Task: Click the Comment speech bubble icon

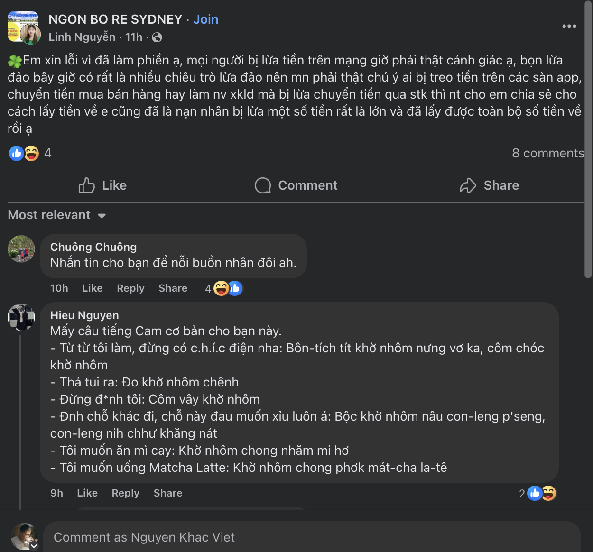Action: pyautogui.click(x=263, y=185)
